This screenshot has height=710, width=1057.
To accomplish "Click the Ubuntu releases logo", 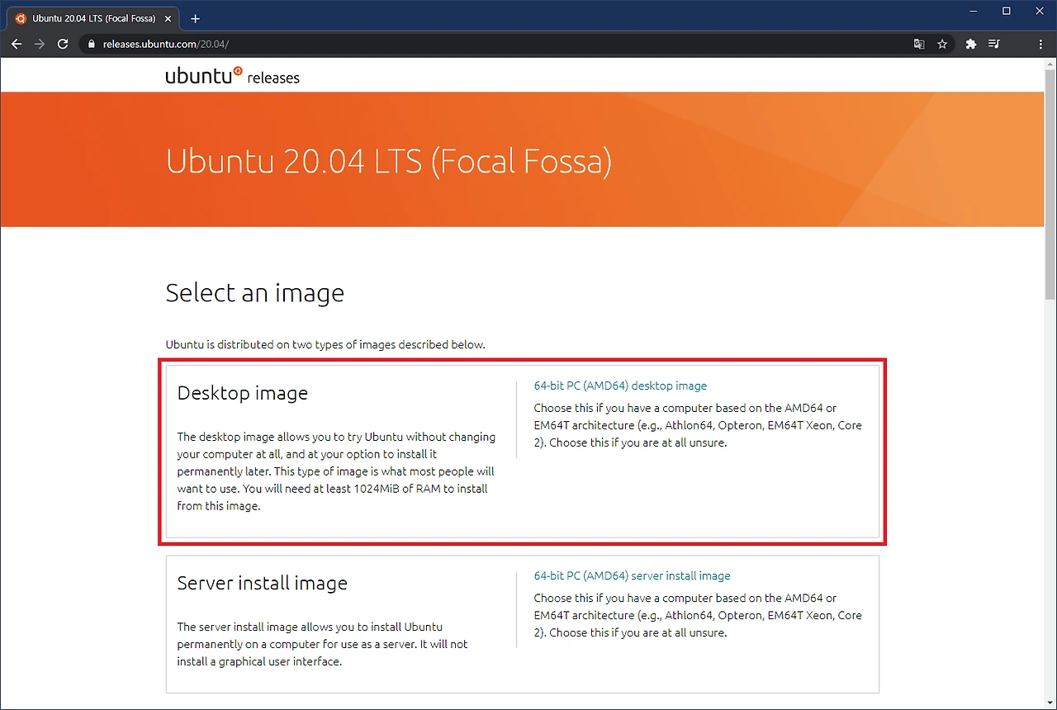I will [x=232, y=76].
